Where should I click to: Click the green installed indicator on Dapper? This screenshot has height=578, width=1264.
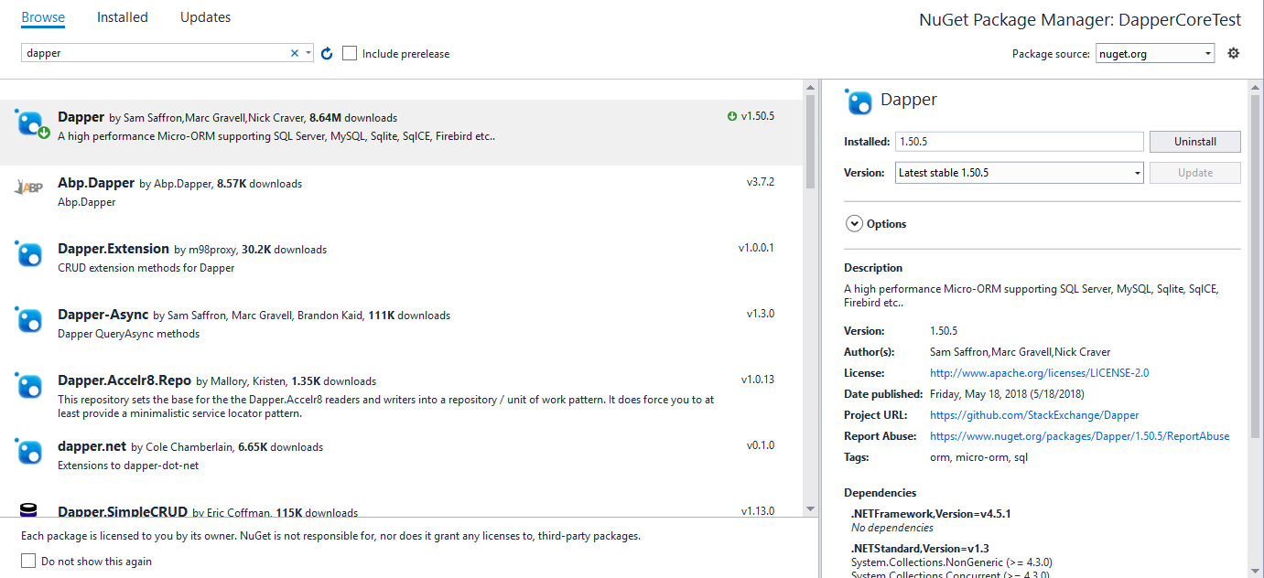click(x=42, y=131)
